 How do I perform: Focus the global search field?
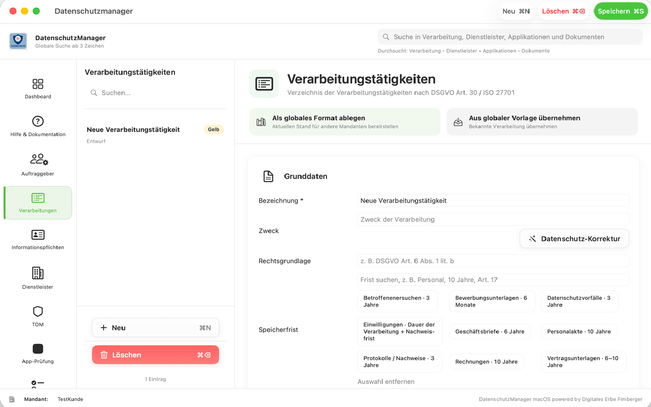click(x=510, y=37)
